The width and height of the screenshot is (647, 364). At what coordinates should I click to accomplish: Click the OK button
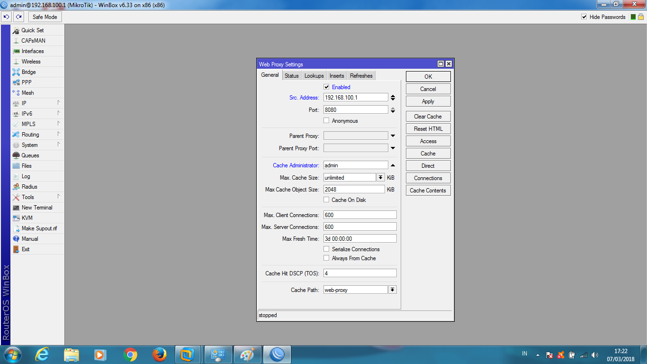(428, 77)
